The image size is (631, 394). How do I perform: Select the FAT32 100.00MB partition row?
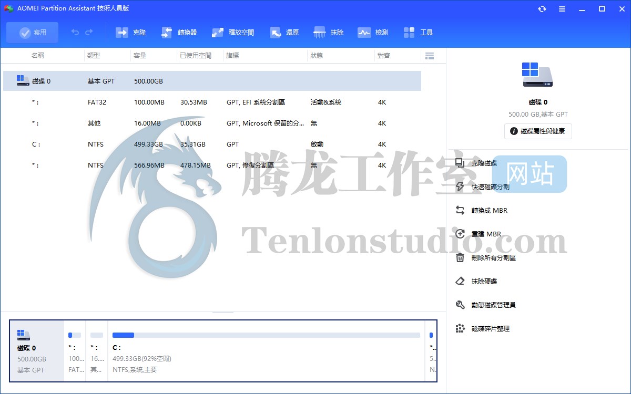(x=212, y=102)
